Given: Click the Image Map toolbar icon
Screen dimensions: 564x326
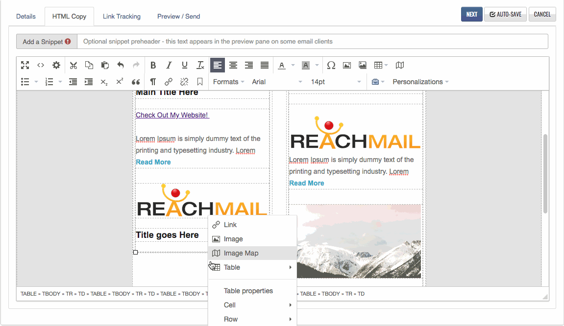Looking at the screenshot, I should point(400,65).
